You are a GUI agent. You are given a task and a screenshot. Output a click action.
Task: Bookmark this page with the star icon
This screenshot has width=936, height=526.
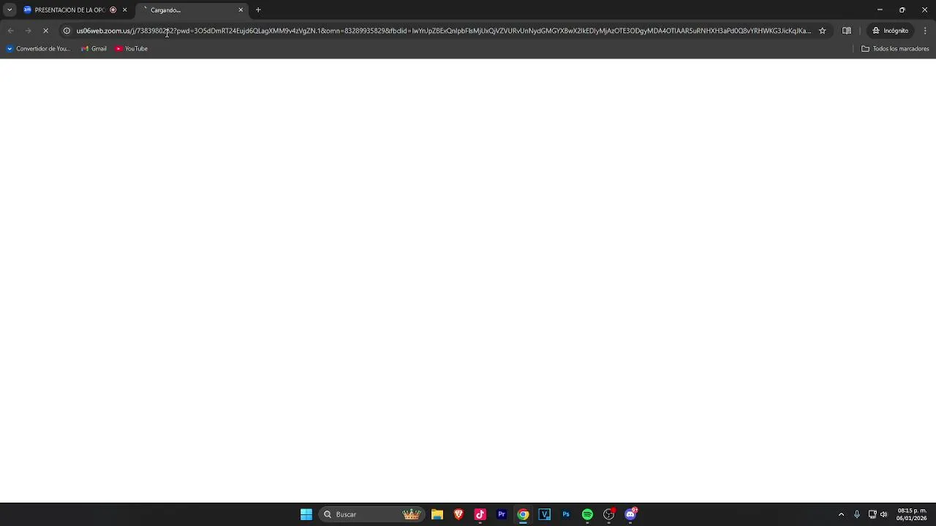pyautogui.click(x=822, y=31)
